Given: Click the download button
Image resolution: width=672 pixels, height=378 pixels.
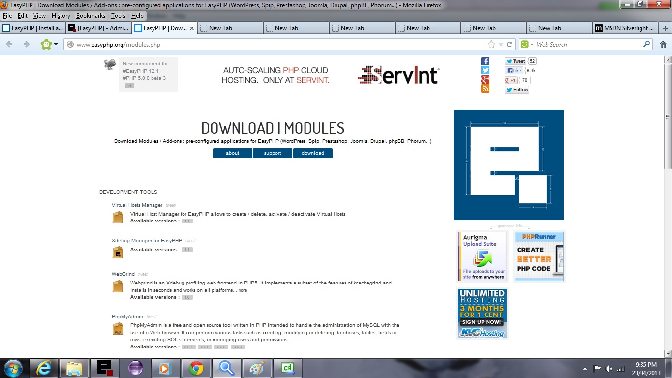Looking at the screenshot, I should [x=313, y=153].
